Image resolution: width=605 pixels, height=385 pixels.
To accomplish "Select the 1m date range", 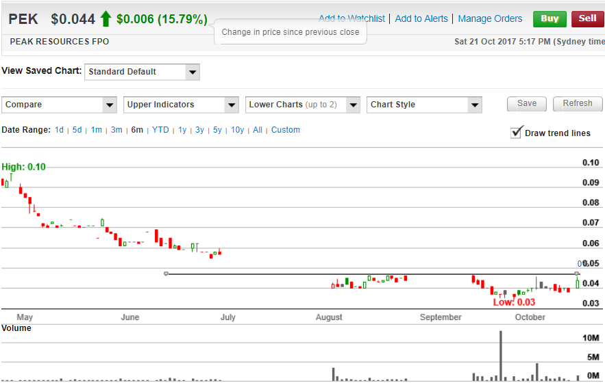I will (97, 130).
